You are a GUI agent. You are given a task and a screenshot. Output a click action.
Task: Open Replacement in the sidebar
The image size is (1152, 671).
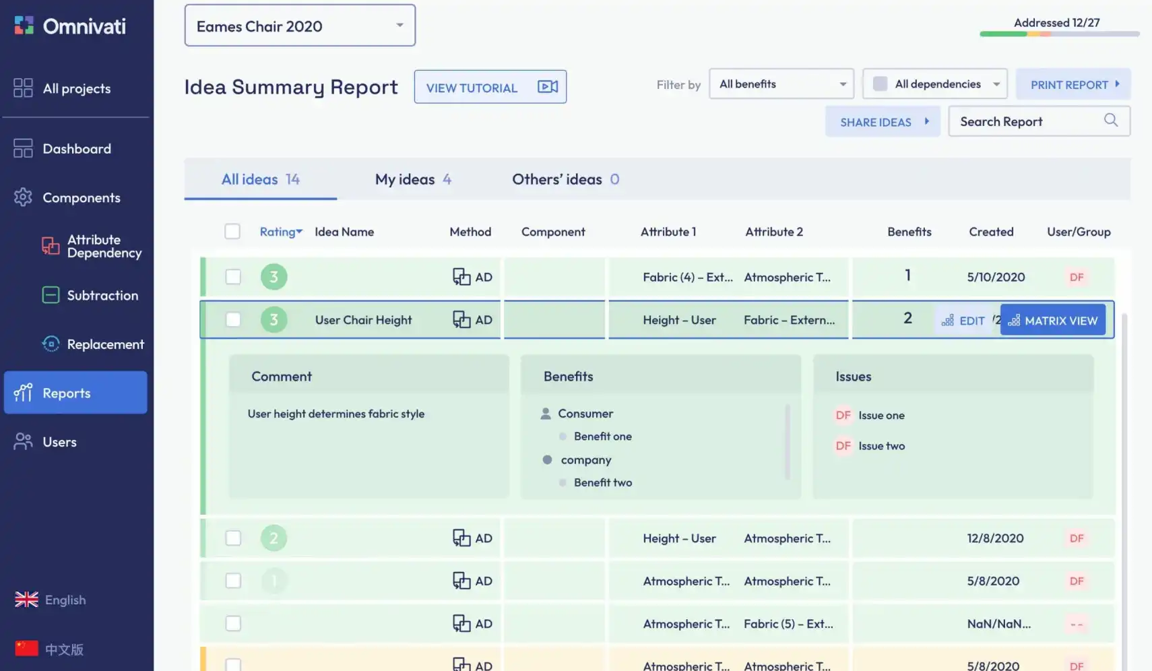click(93, 344)
